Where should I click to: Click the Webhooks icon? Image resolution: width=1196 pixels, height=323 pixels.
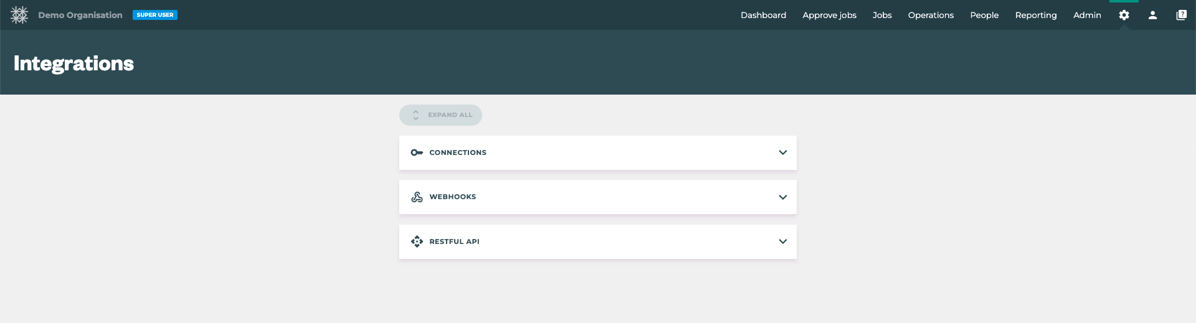[417, 197]
